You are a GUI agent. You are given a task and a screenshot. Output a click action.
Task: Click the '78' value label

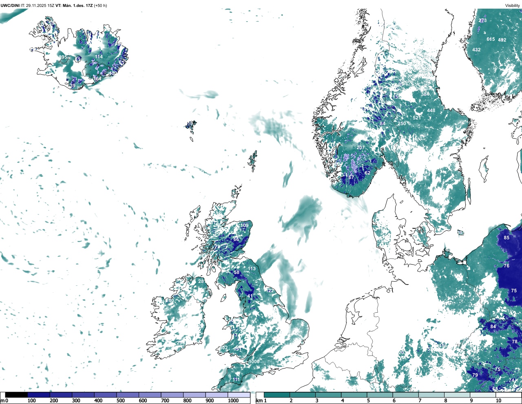click(x=515, y=342)
